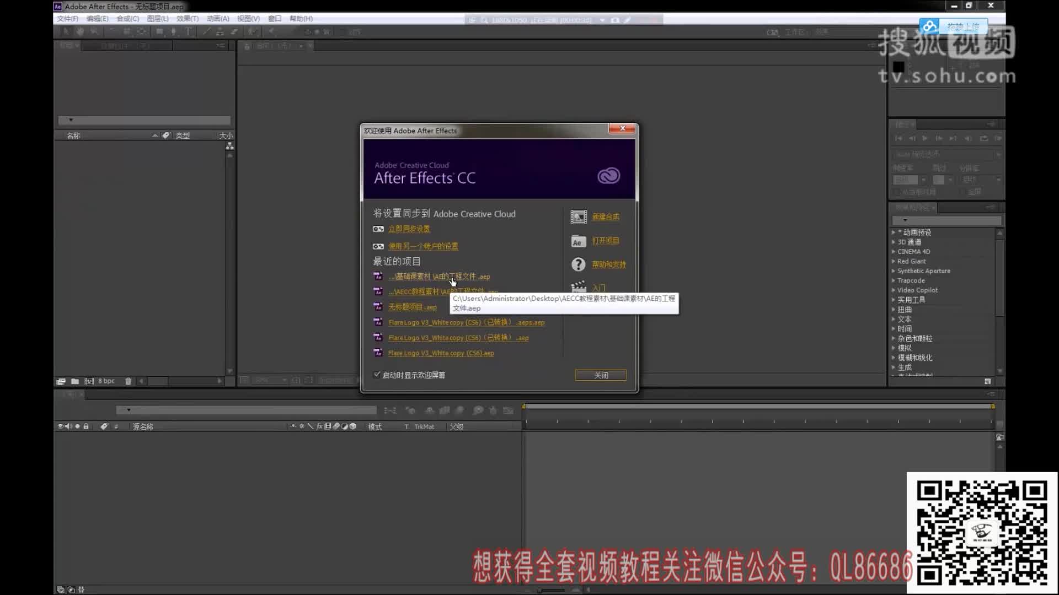The height and width of the screenshot is (595, 1059).
Task: Click the sync icon beside 立即同步设置
Action: click(378, 229)
